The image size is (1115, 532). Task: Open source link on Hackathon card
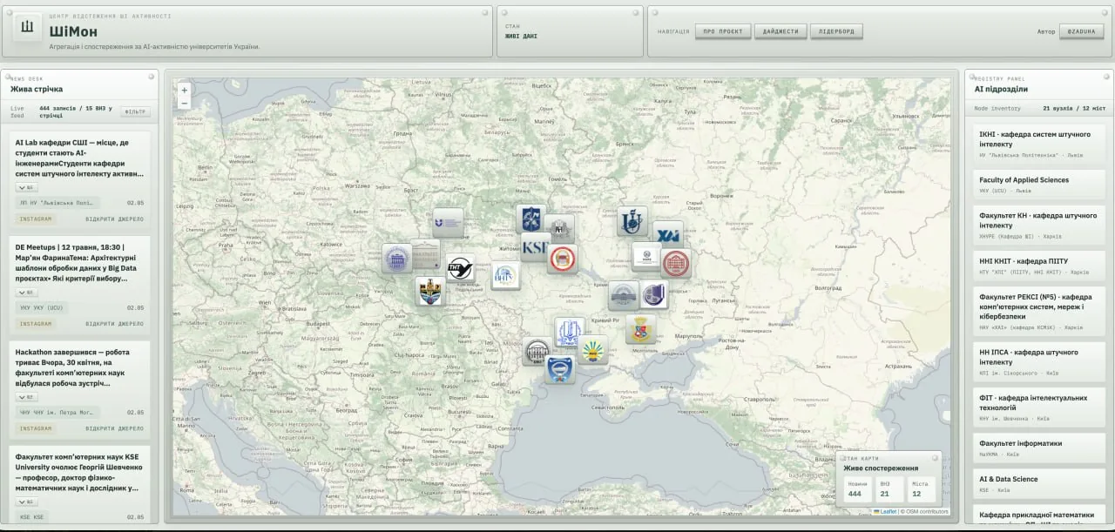click(x=114, y=428)
